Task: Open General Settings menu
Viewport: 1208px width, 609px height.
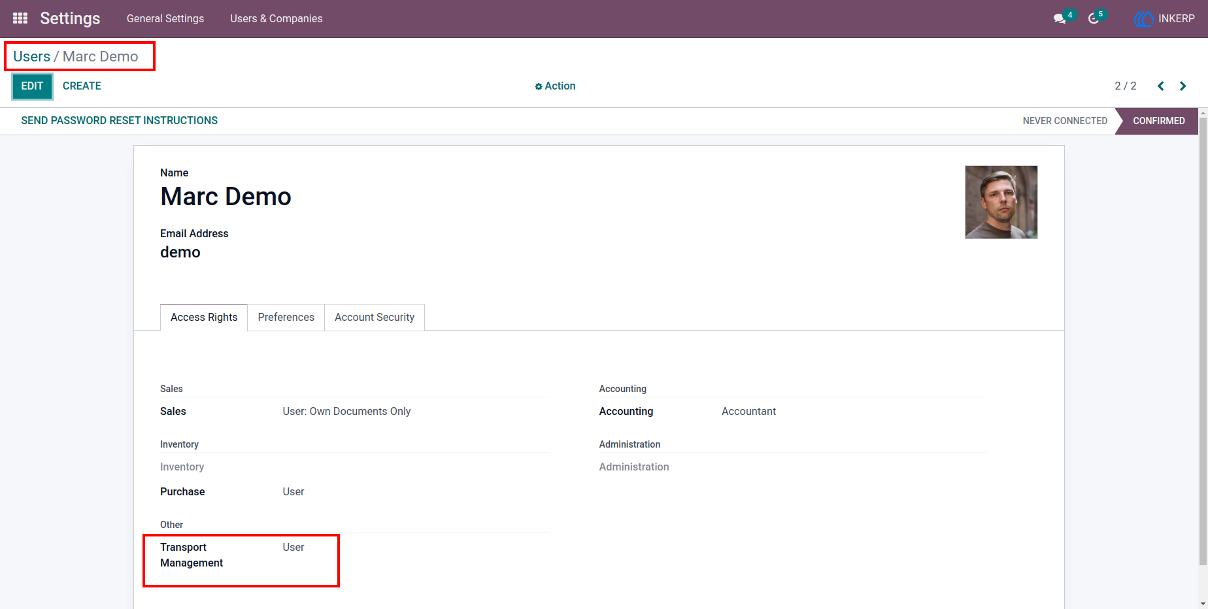Action: tap(165, 18)
